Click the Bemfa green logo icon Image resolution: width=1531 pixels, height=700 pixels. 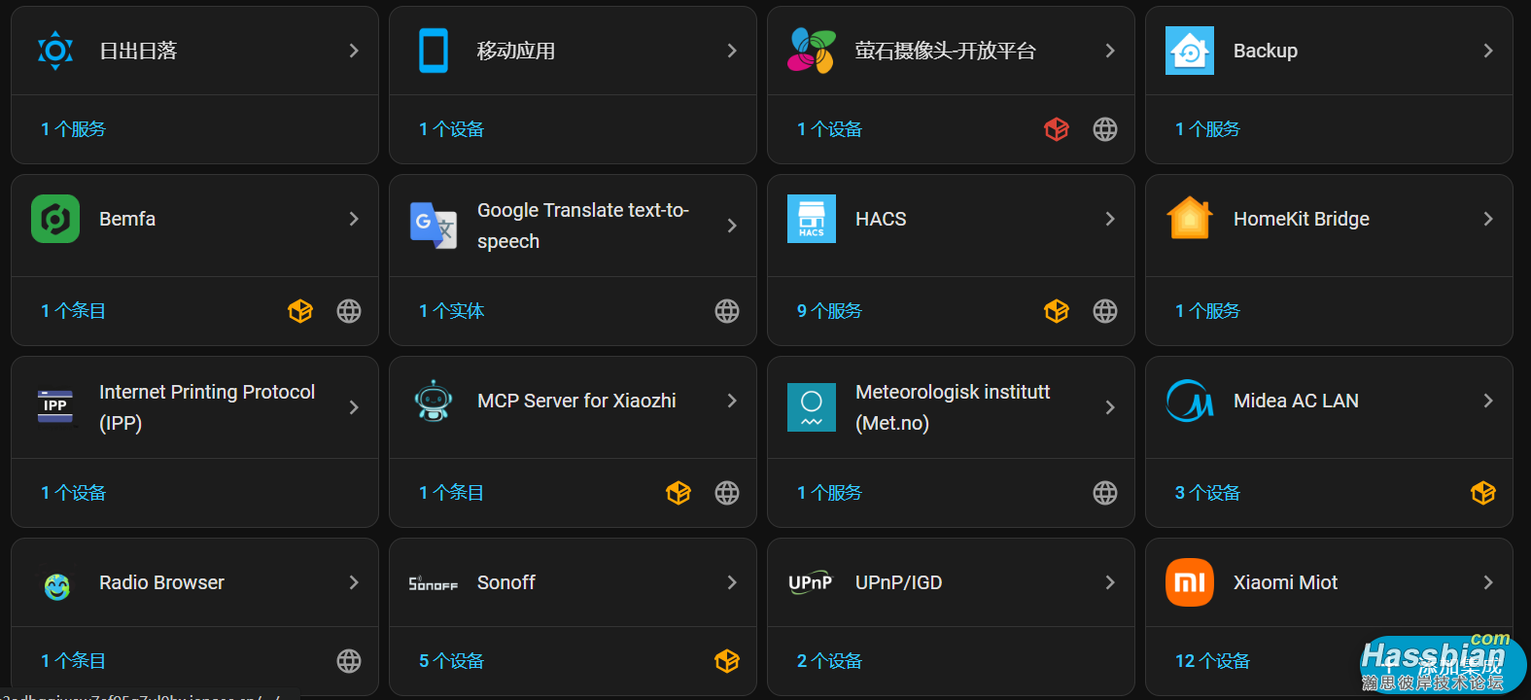tap(55, 219)
